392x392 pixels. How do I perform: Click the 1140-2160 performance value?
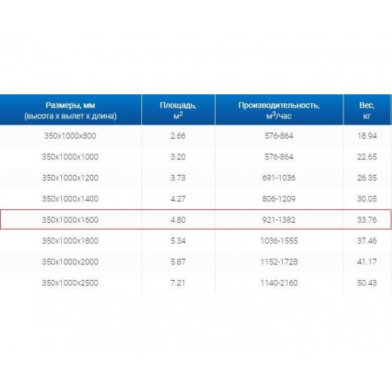[279, 282]
